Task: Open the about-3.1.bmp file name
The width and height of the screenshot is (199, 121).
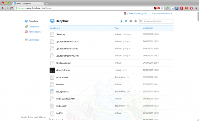Action: click(x=63, y=70)
